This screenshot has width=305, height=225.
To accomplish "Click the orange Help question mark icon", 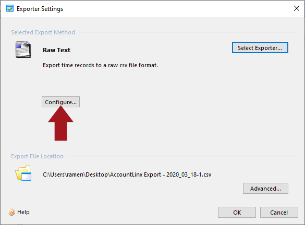I will pos(11,212).
